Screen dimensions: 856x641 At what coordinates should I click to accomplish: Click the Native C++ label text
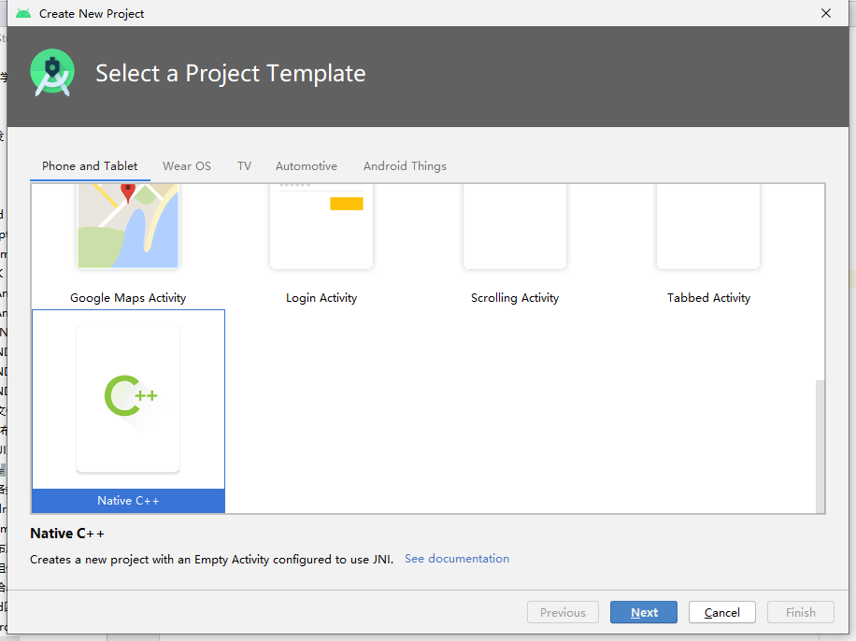tap(128, 501)
